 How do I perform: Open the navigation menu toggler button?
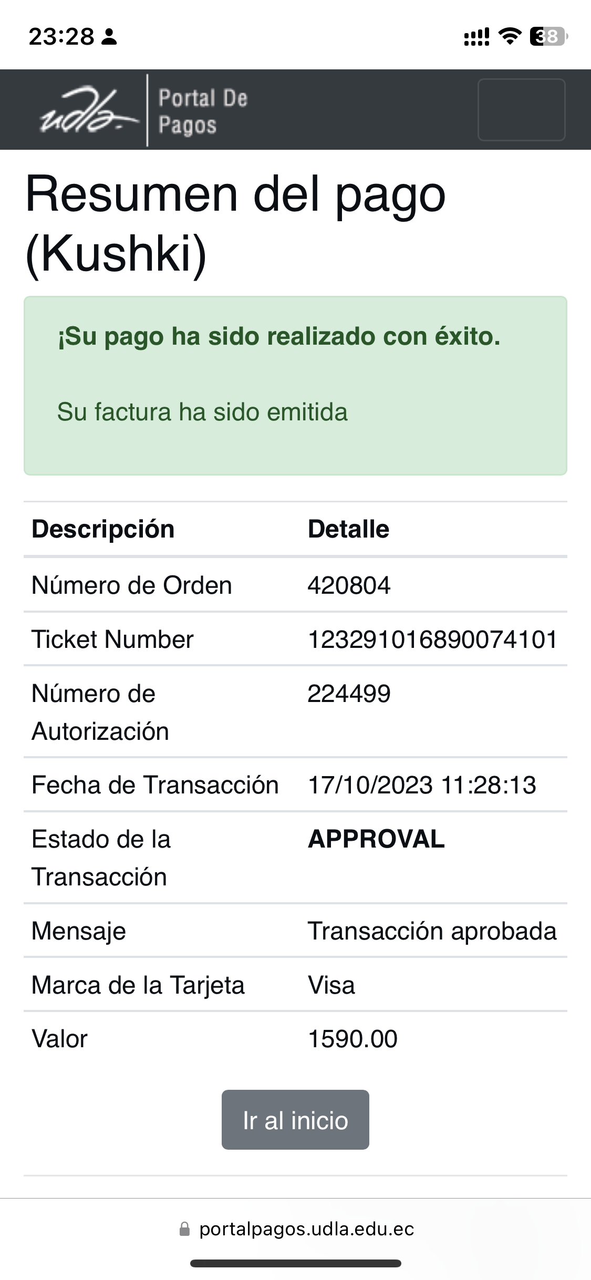(x=521, y=110)
